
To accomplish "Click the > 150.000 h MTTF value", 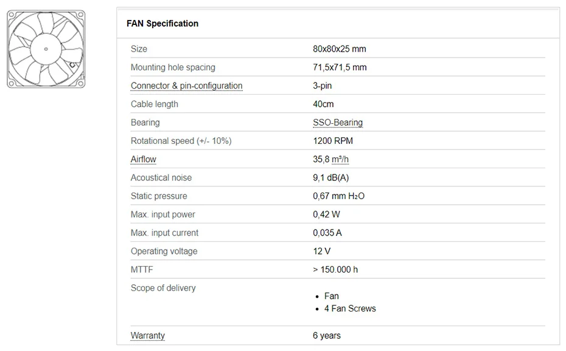I will [x=335, y=269].
